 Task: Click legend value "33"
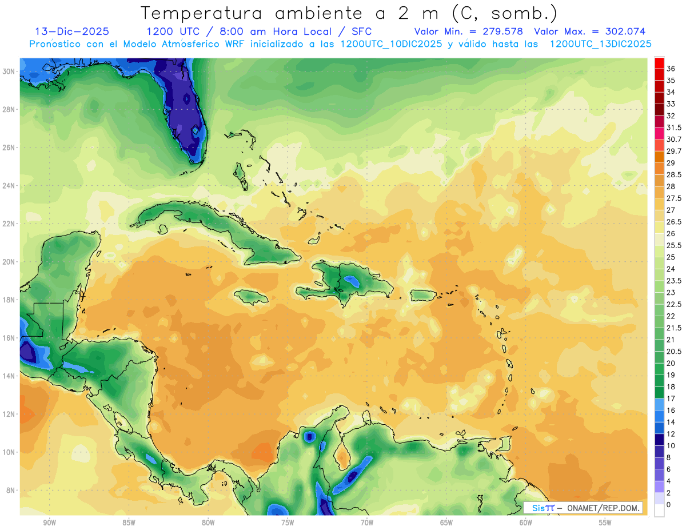tap(671, 104)
